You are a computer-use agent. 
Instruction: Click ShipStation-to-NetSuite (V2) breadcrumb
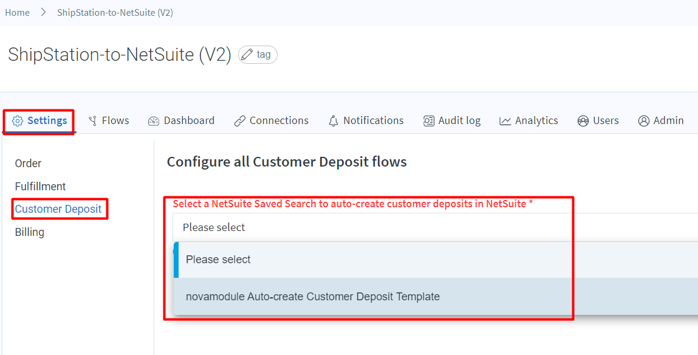click(115, 13)
